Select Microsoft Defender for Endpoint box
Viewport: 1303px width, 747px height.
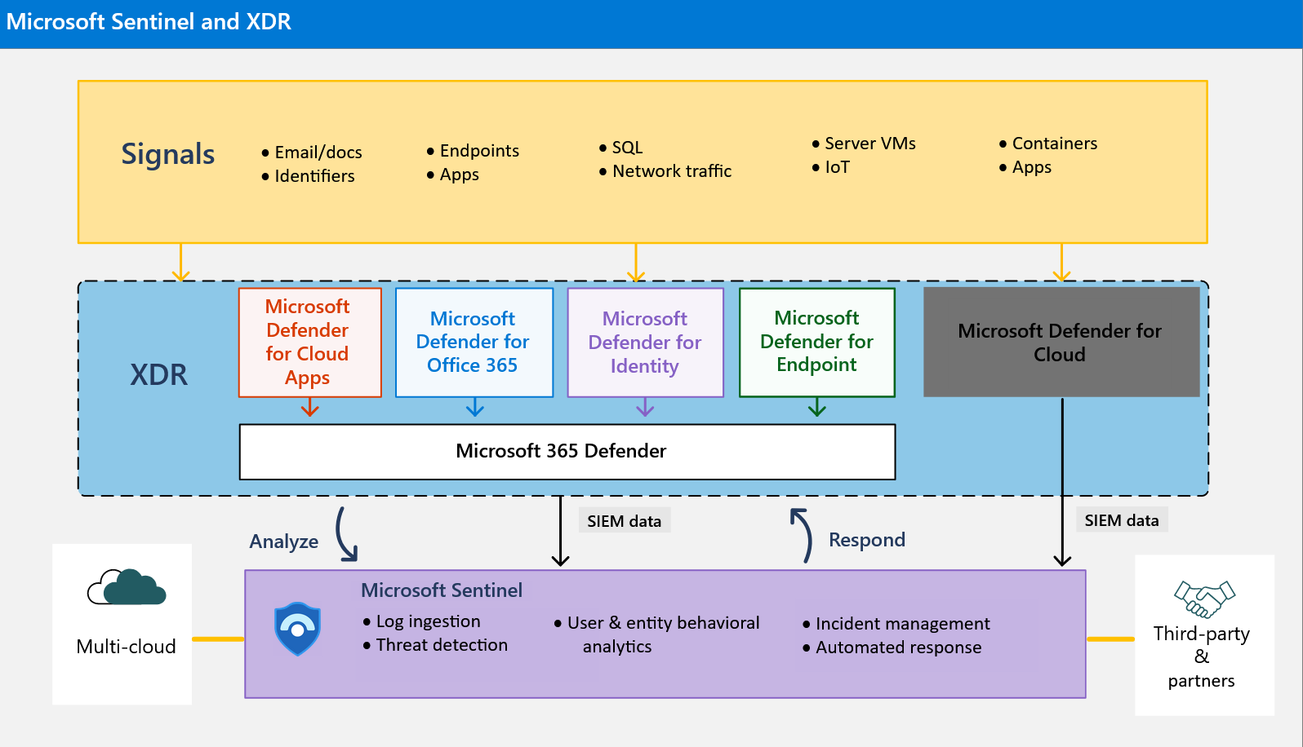pos(817,343)
